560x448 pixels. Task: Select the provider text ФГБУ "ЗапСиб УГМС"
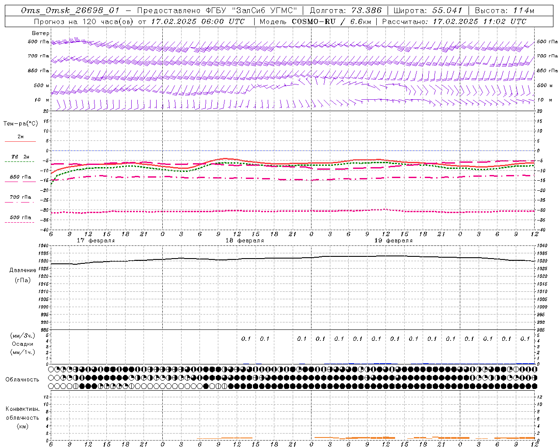pos(251,10)
